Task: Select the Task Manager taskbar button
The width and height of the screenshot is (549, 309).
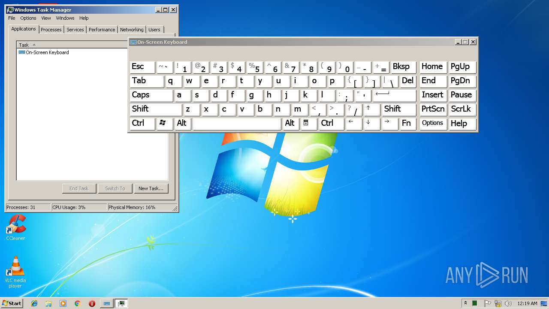Action: [x=121, y=303]
